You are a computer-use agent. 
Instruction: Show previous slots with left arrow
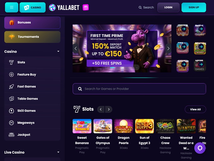click(101, 109)
